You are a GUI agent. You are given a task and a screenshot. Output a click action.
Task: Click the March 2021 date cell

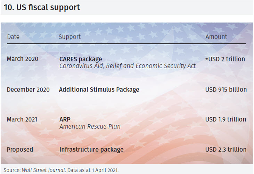click(x=22, y=119)
